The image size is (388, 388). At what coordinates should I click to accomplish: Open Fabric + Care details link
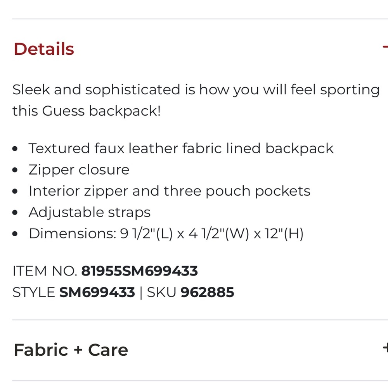coord(71,350)
